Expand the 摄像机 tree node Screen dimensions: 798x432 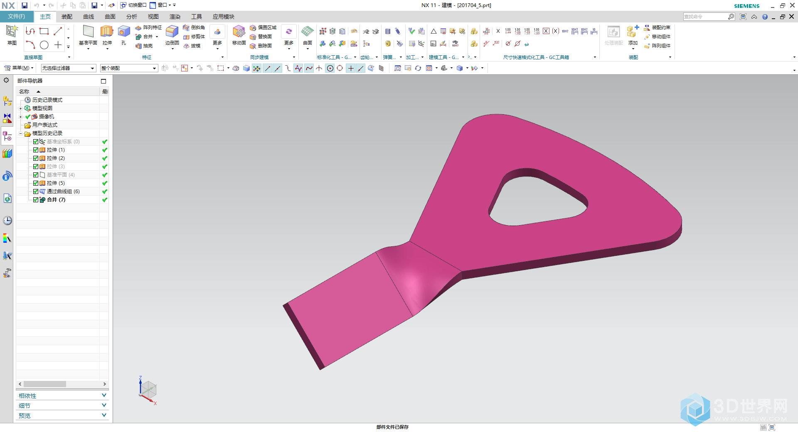coord(20,117)
